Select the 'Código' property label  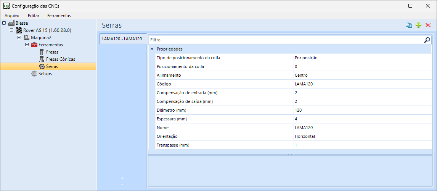coord(164,84)
